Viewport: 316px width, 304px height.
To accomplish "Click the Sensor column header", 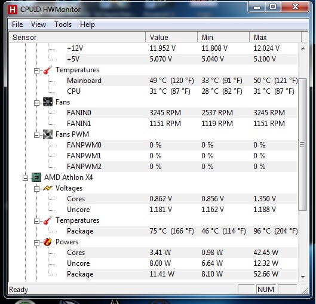I will pos(77,37).
